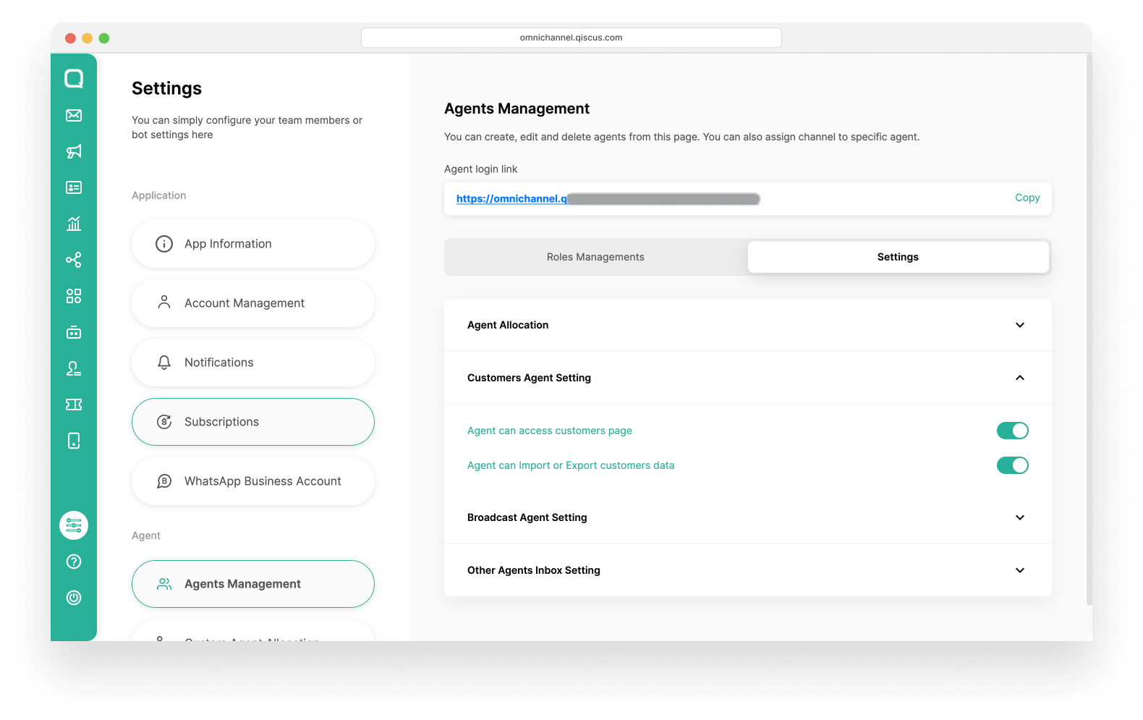Follow the https://omnichannel agent login link
Image resolution: width=1143 pixels, height=720 pixels.
608,198
